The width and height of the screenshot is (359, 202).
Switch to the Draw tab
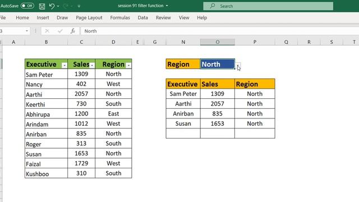click(x=62, y=17)
